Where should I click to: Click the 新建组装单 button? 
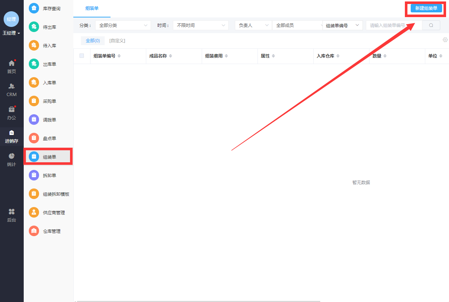[x=426, y=8]
